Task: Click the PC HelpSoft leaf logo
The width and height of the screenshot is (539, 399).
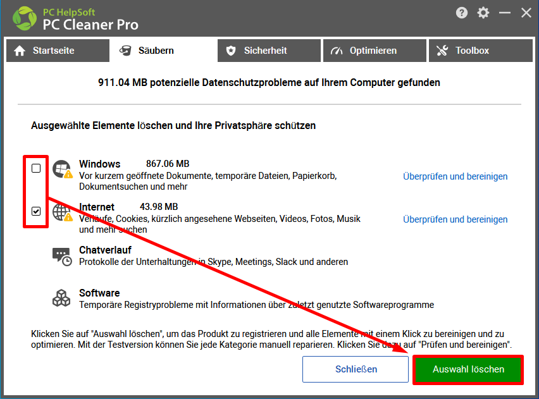Action: (x=25, y=18)
